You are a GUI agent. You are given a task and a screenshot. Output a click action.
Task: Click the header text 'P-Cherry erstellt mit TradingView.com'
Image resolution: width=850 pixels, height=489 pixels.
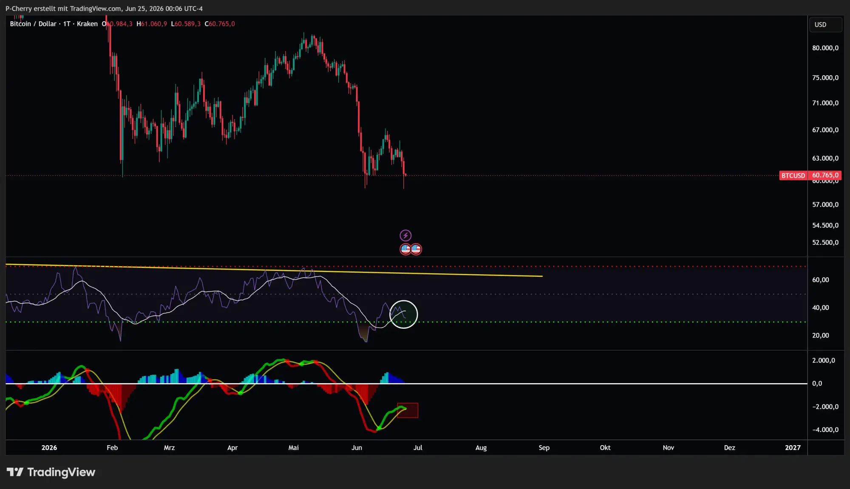pyautogui.click(x=63, y=9)
